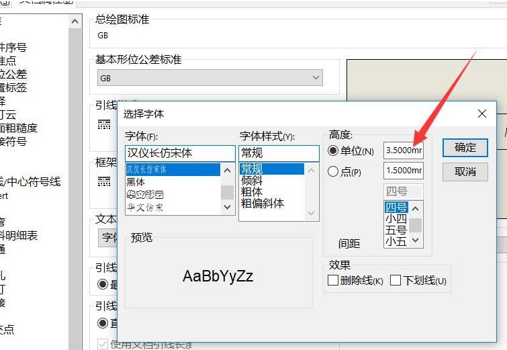Image resolution: width=507 pixels, height=350 pixels.
Task: Select 小五 in the size list
Action: (396, 241)
